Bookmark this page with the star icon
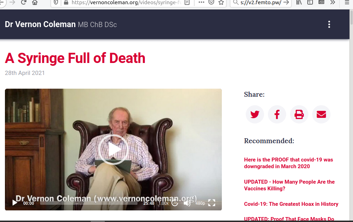The width and height of the screenshot is (353, 222). tap(221, 2)
